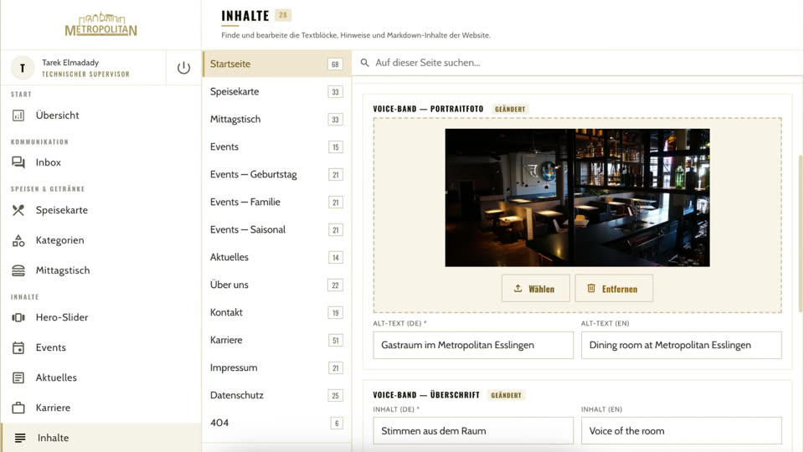The height and width of the screenshot is (452, 804).
Task: Click the Übersicht chart icon
Action: (18, 116)
